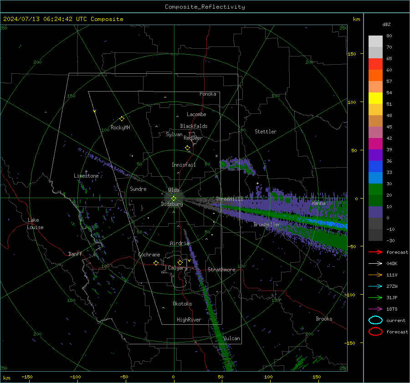The height and width of the screenshot is (383, 410).
Task: Click the 2024/07/13 06:24:42 UTC timestamp
Action: click(63, 19)
